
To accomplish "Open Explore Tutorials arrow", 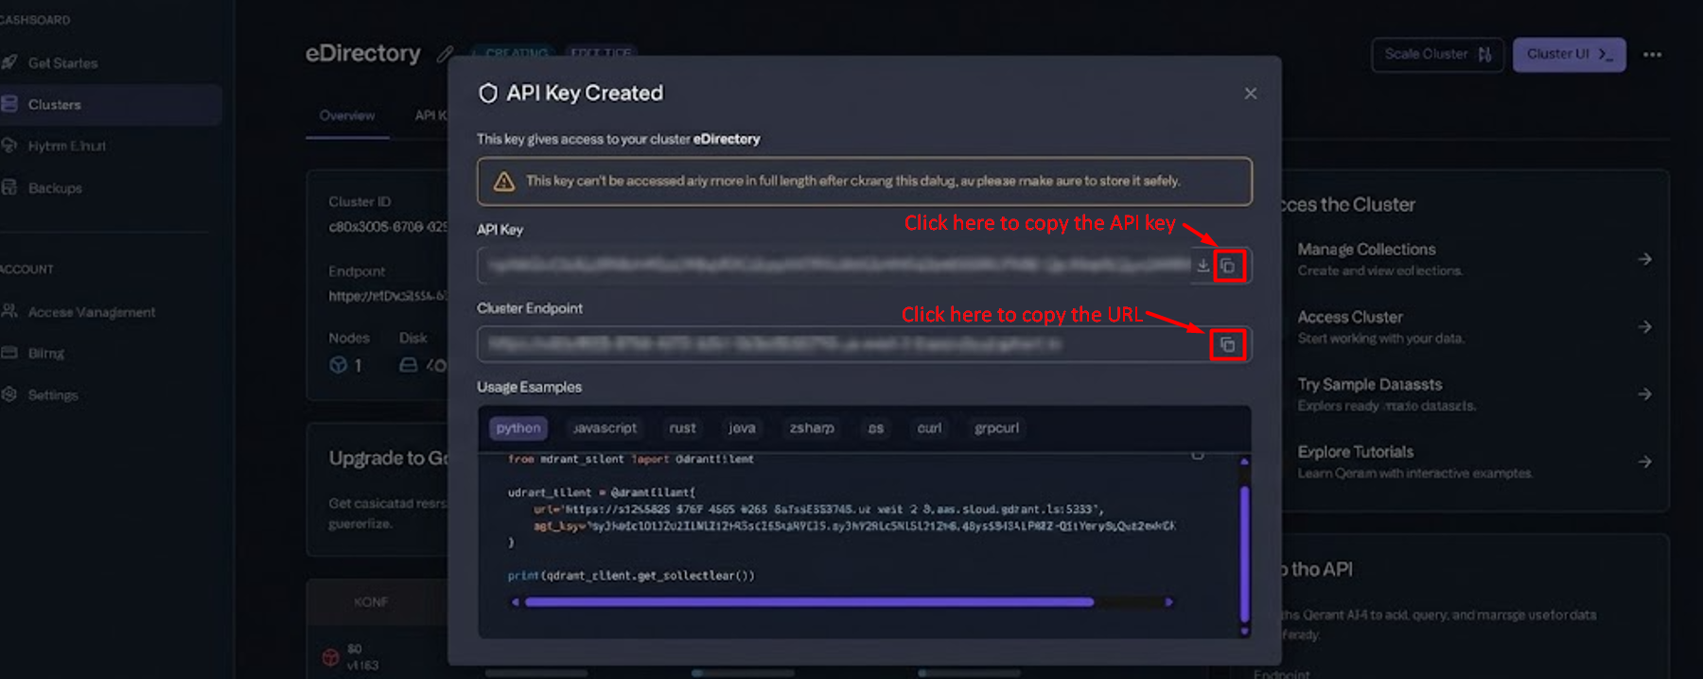I will pyautogui.click(x=1644, y=462).
